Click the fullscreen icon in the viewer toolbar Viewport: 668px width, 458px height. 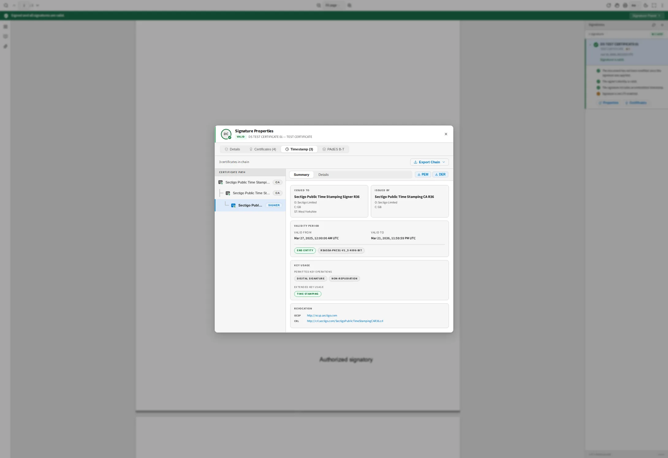click(654, 5)
